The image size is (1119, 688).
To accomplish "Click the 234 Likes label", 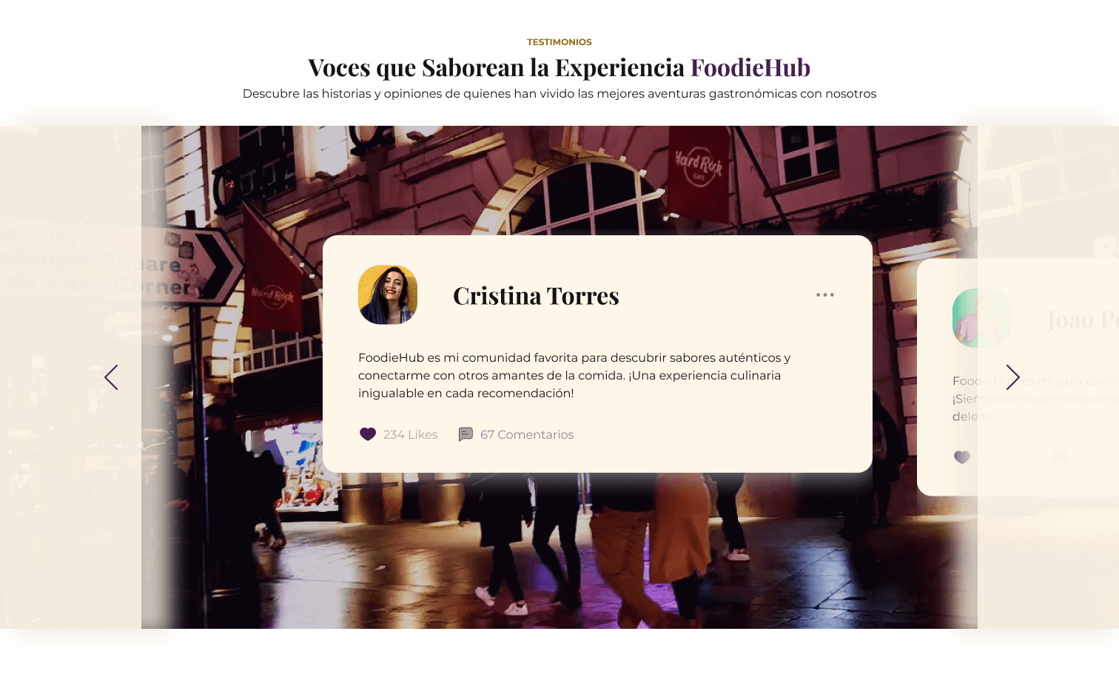I will [x=411, y=434].
